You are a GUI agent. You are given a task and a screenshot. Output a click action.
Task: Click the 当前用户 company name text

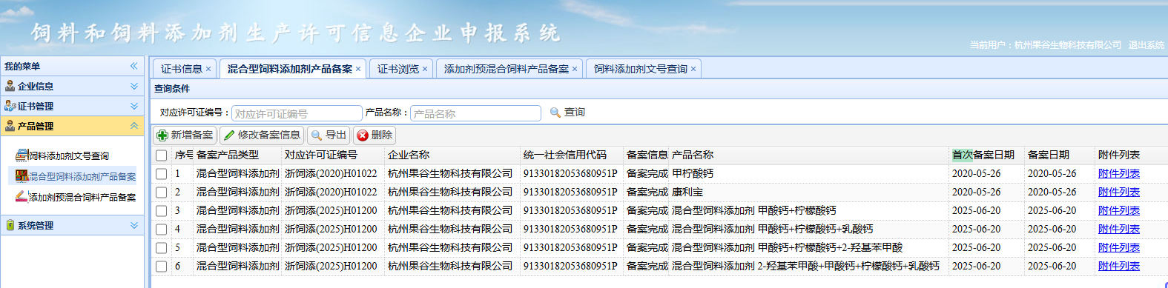tap(1068, 45)
